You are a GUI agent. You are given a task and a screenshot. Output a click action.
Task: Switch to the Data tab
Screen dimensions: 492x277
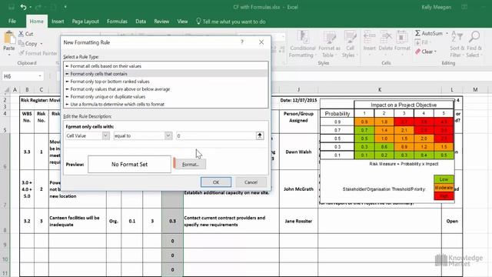(141, 22)
